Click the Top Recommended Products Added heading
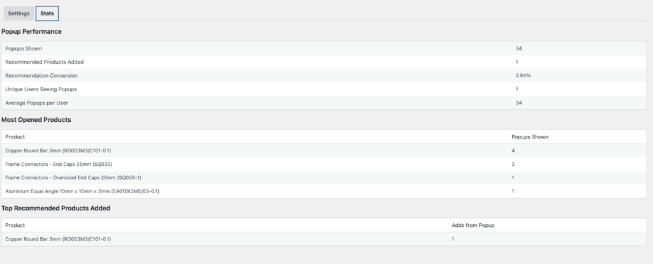This screenshot has height=264, width=653. click(x=55, y=208)
